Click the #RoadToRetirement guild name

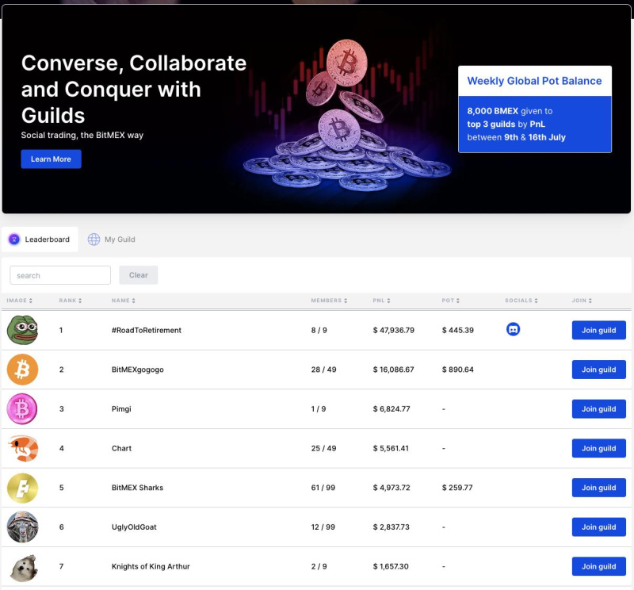pyautogui.click(x=147, y=330)
